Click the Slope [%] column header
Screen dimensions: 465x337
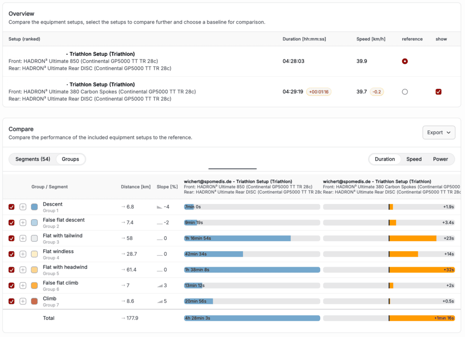167,186
